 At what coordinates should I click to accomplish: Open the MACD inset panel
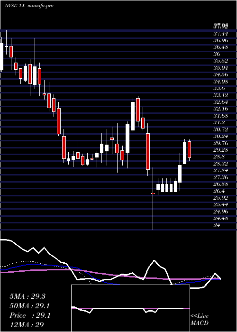click(x=130, y=308)
